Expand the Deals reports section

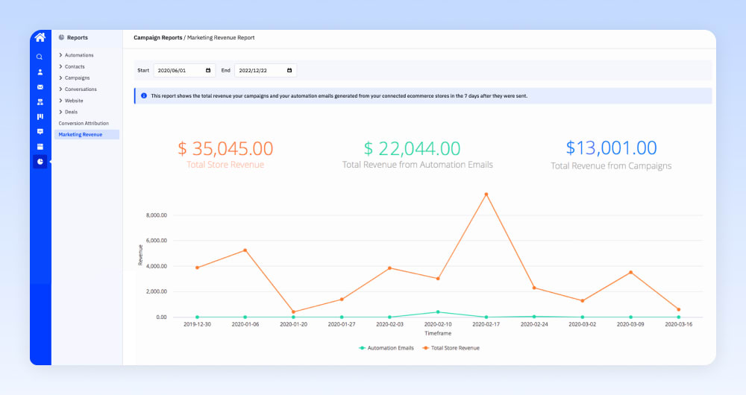(68, 113)
